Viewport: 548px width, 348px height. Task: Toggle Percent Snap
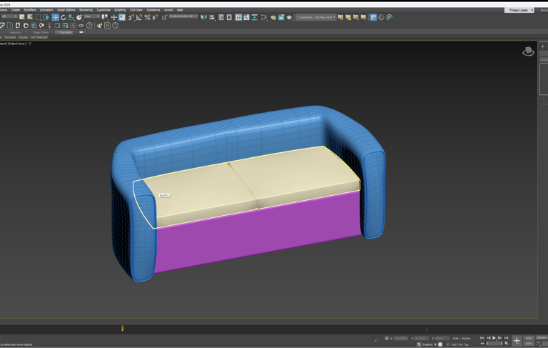147,17
